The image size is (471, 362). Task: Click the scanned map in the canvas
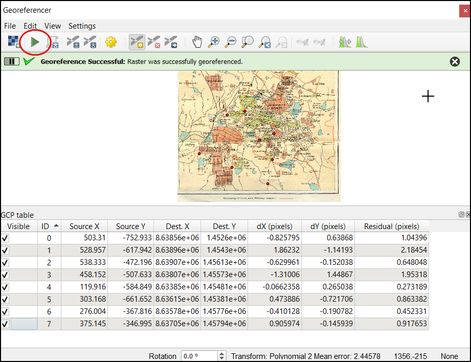point(259,136)
